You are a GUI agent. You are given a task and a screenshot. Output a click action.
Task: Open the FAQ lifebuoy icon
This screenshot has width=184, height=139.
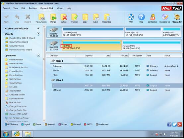(x=131, y=17)
